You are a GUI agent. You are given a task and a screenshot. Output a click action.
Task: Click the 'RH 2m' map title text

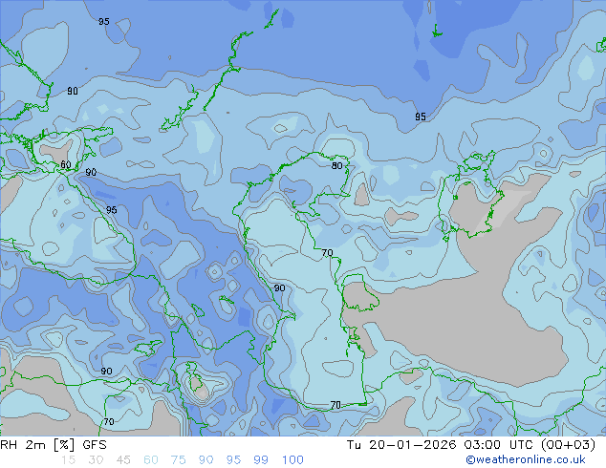coord(23,445)
